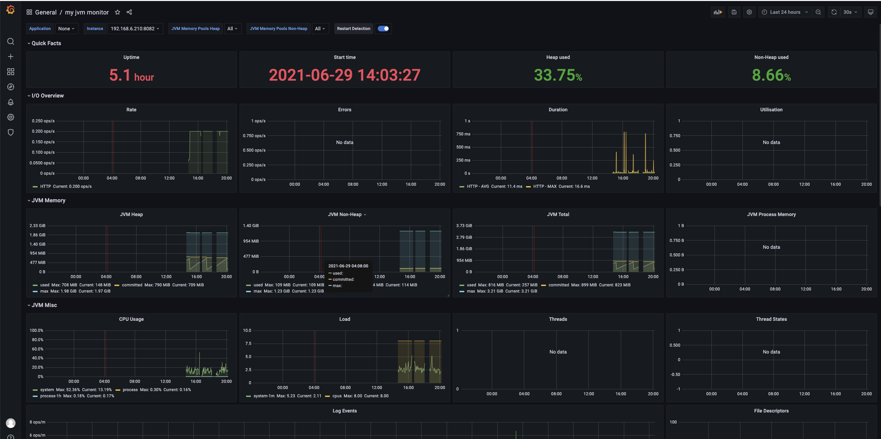Click the Create plus icon in sidebar

point(11,57)
